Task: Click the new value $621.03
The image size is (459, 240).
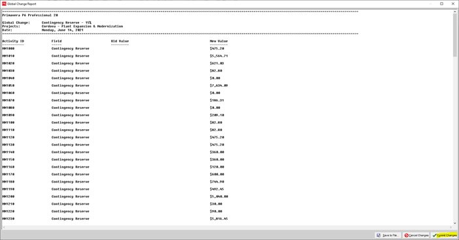Action: click(x=217, y=63)
